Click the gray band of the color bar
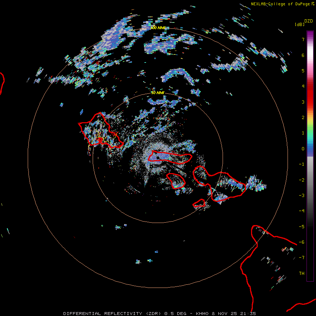The width and height of the screenshot is (316, 316). pos(310,177)
